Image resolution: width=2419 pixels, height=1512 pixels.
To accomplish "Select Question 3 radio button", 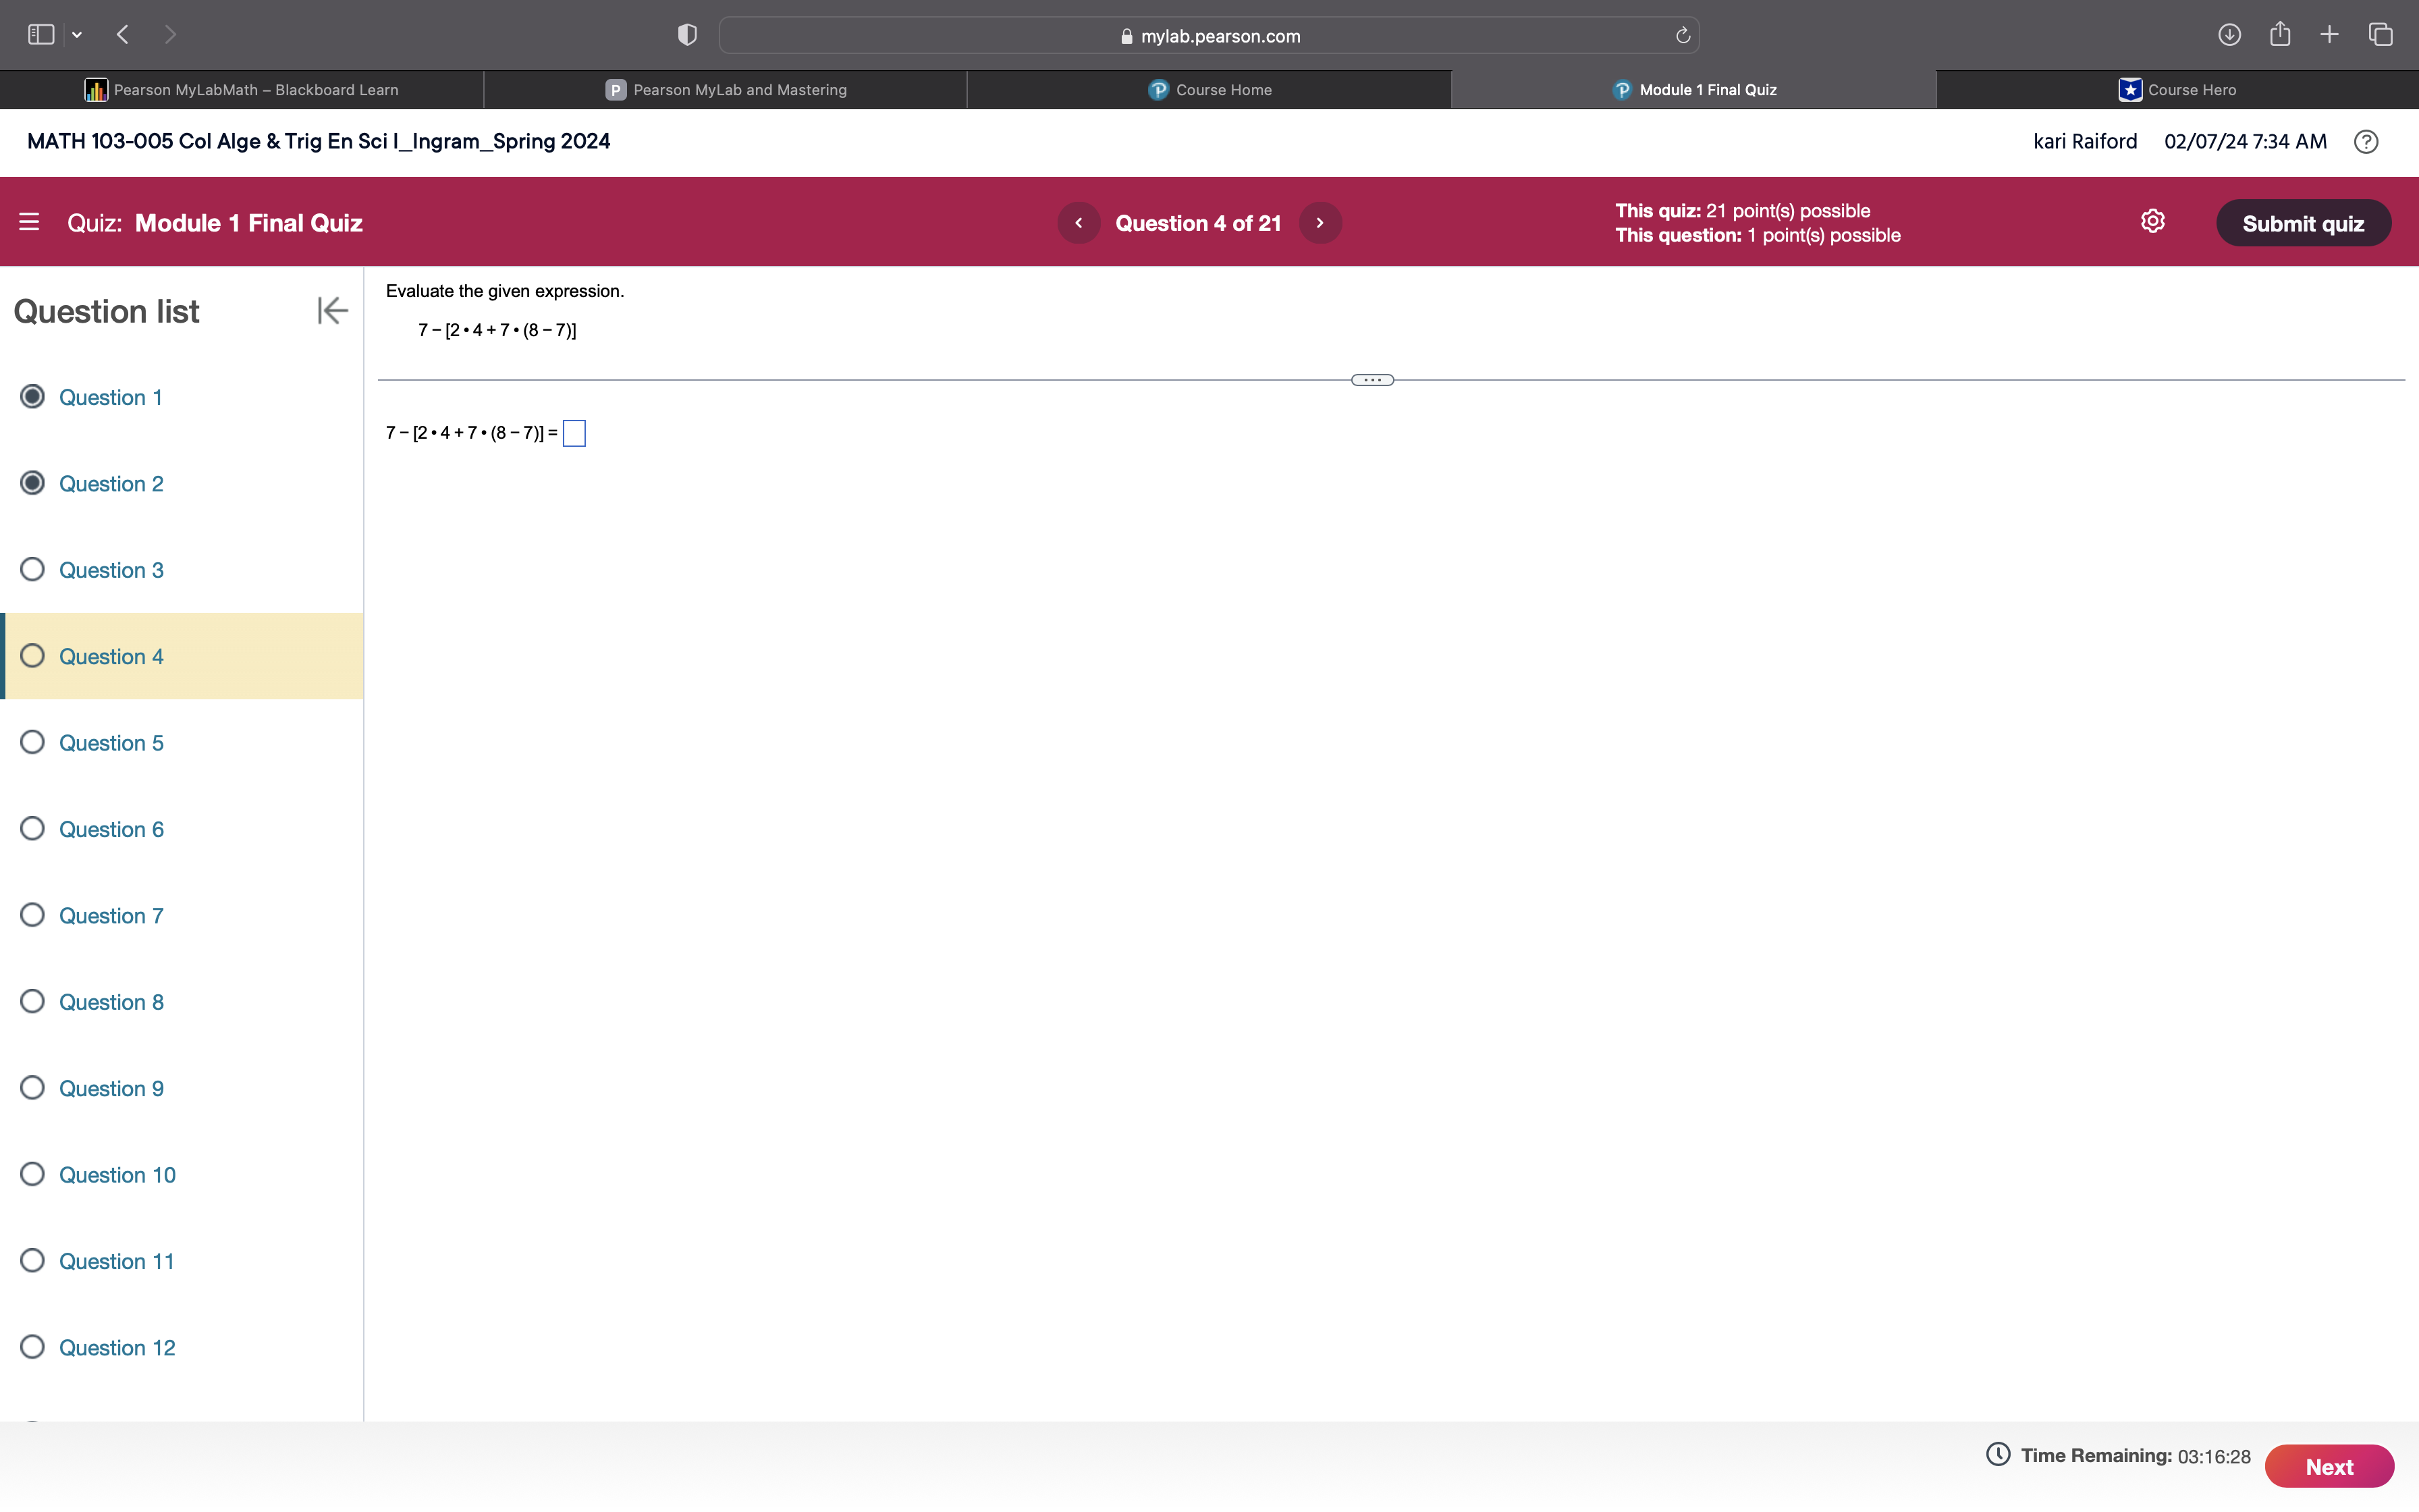I will 33,570.
